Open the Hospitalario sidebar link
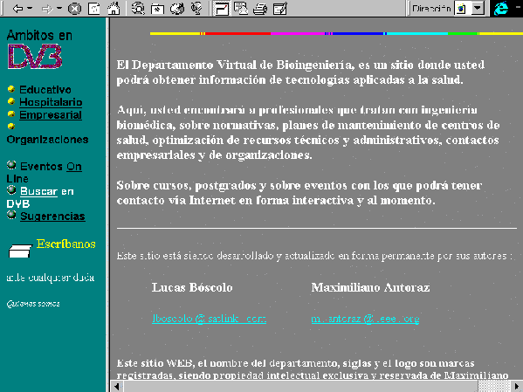Screen dimensions: 523x392 51,102
